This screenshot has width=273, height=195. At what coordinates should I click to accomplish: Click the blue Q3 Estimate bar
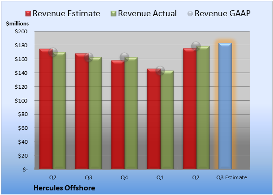tap(225, 106)
